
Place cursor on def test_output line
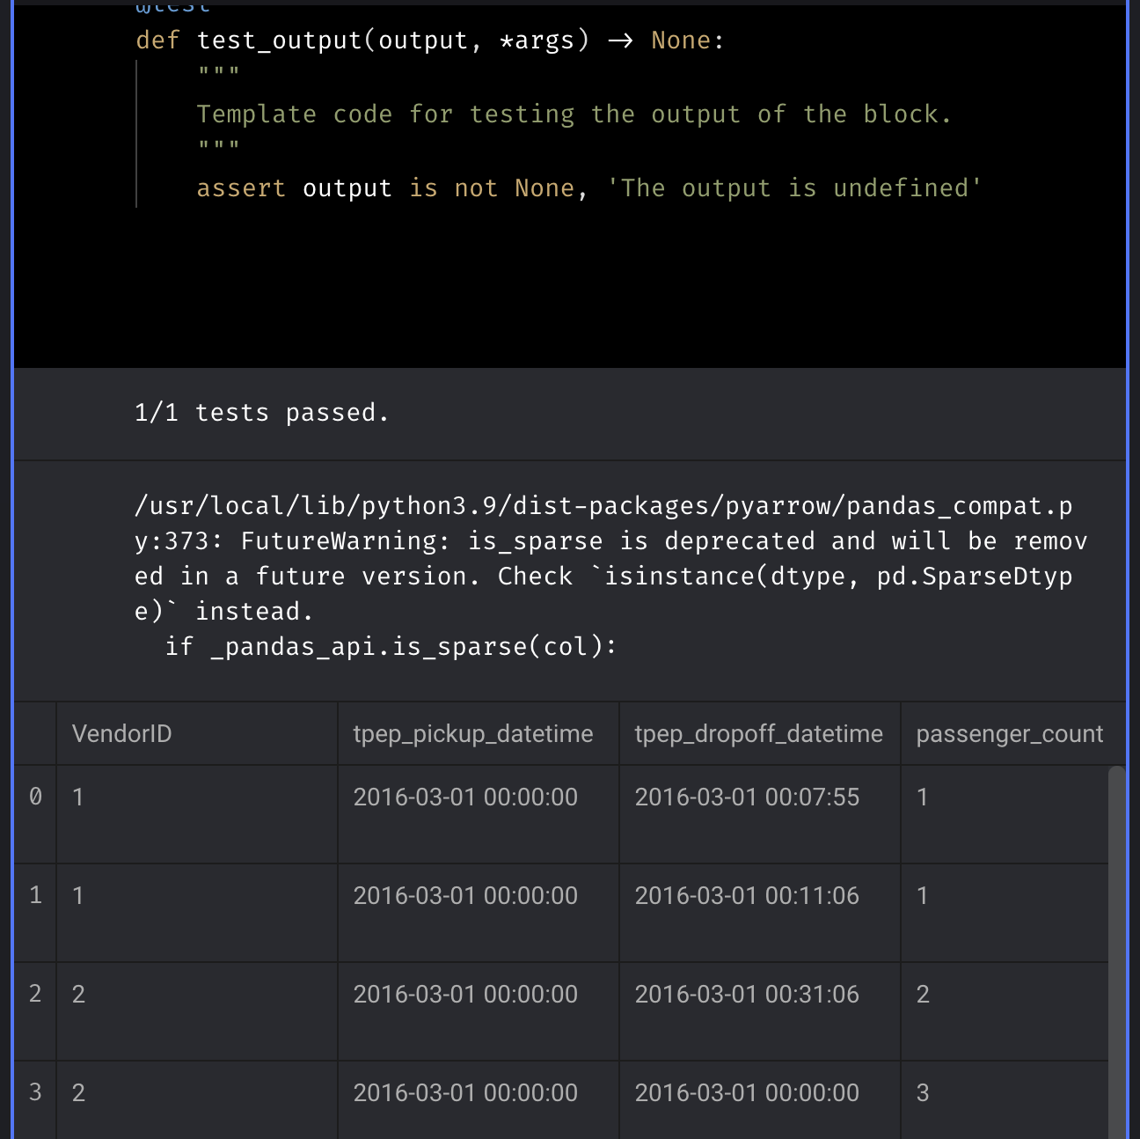pos(429,40)
